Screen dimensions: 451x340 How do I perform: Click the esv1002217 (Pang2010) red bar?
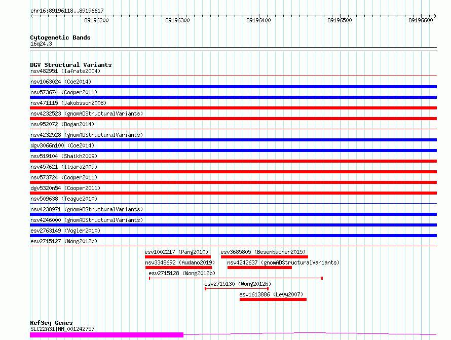(178, 257)
